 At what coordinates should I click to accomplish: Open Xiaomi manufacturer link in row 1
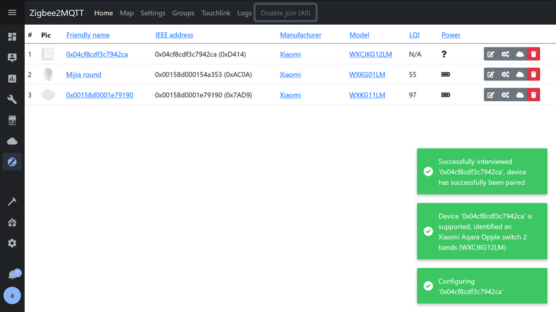290,54
